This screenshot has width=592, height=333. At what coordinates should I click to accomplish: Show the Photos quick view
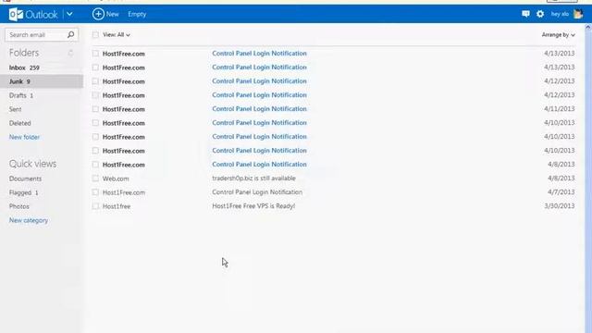pyautogui.click(x=18, y=206)
